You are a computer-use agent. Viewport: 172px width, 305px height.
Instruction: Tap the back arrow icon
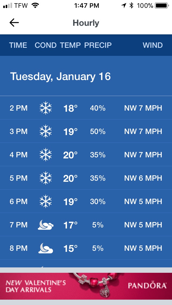(x=14, y=23)
